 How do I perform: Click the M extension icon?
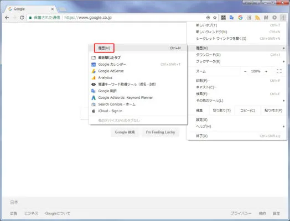pyautogui.click(x=266, y=18)
